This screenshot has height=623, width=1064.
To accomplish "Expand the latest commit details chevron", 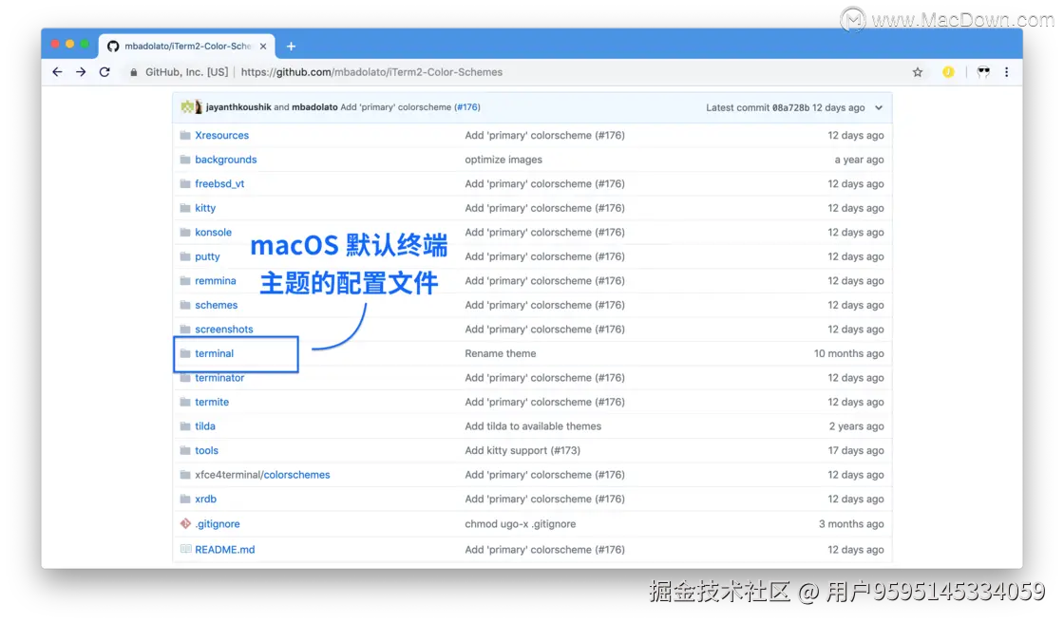I will tap(879, 107).
